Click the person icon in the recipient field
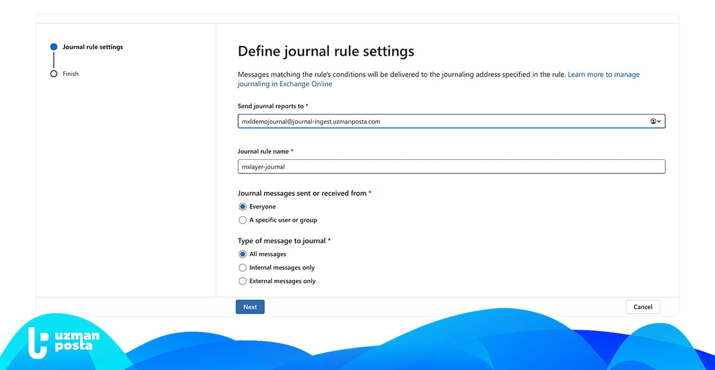 [653, 122]
